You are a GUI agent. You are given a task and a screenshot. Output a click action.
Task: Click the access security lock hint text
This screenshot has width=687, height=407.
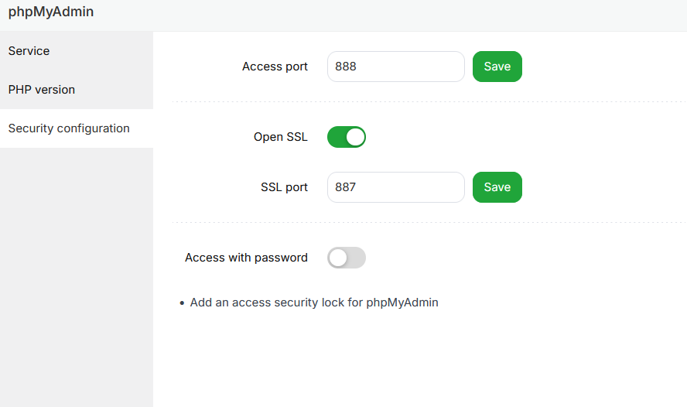314,303
